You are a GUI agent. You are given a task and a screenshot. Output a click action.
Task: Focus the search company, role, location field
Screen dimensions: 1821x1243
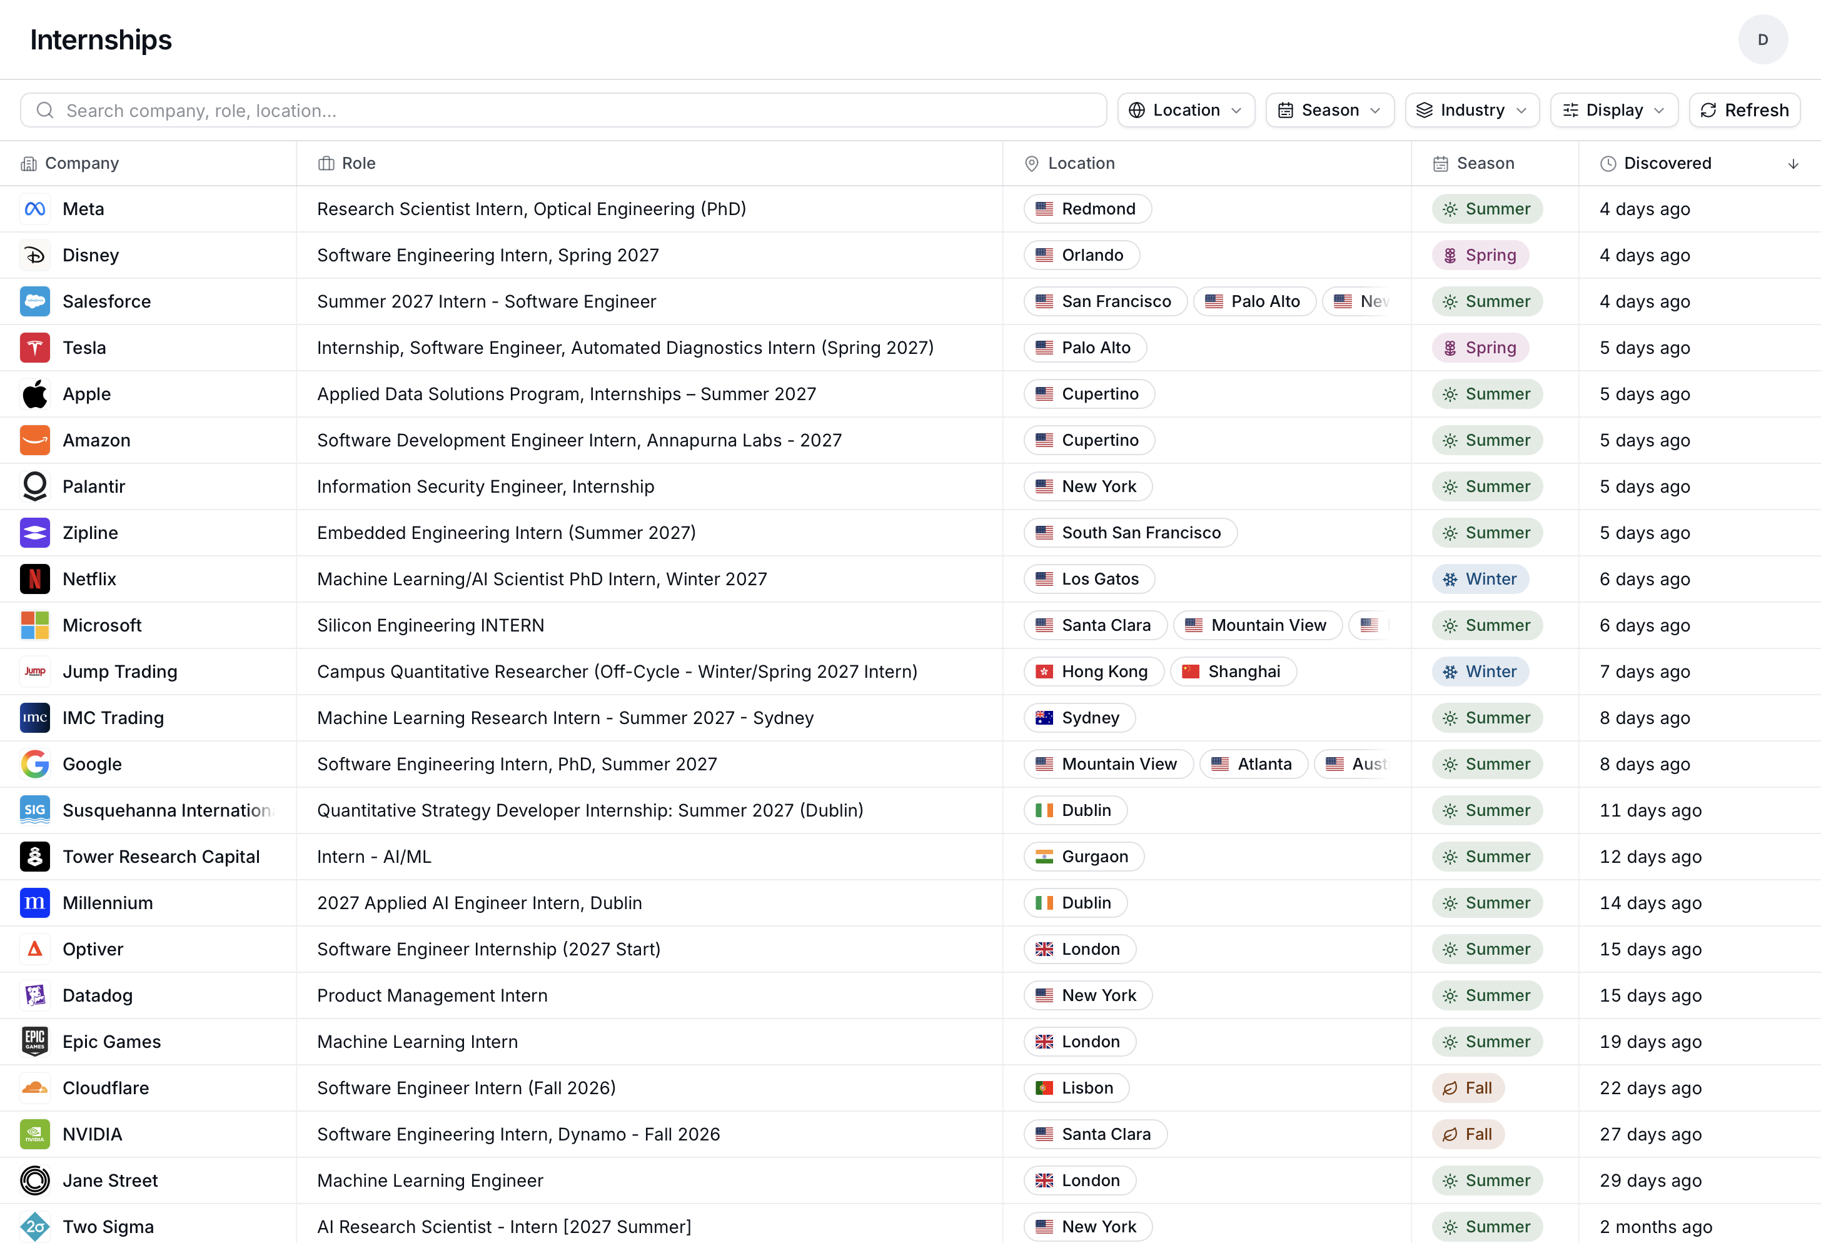pyautogui.click(x=563, y=111)
